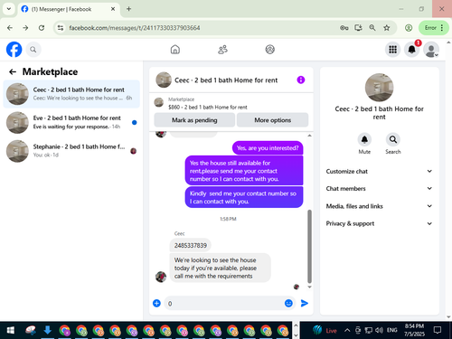This screenshot has height=339, width=452.
Task: Search in conversation using the magnifier icon
Action: pos(393,139)
